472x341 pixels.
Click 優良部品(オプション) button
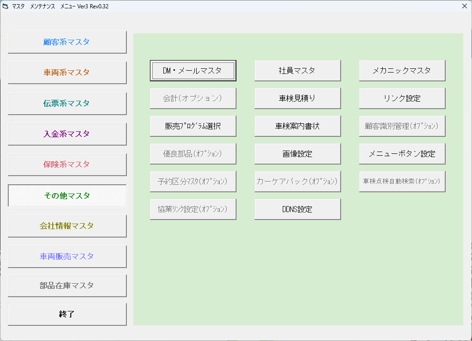point(193,154)
